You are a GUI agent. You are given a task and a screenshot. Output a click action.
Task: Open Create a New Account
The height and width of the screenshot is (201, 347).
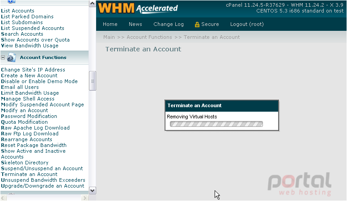[x=29, y=75]
